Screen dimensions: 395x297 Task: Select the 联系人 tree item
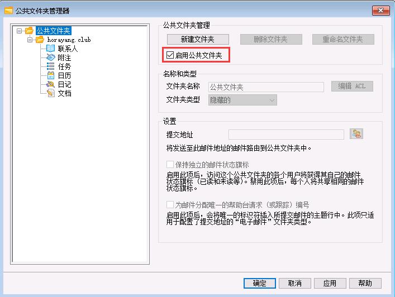pos(68,49)
